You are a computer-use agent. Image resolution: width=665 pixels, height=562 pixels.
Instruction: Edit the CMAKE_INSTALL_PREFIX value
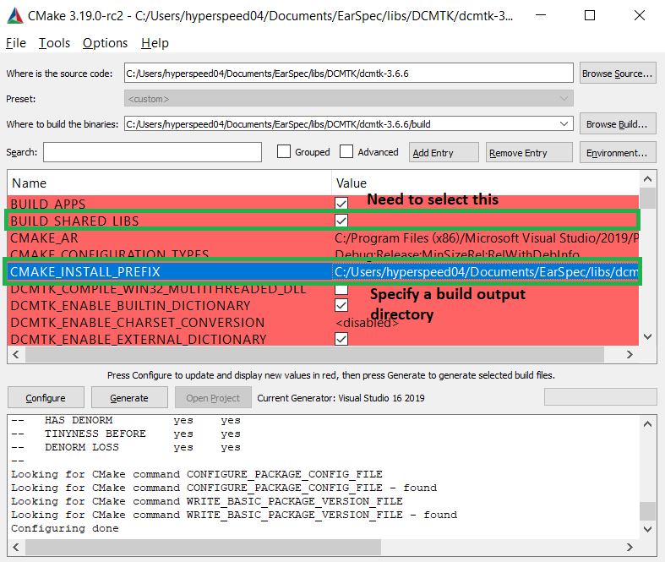(x=485, y=272)
